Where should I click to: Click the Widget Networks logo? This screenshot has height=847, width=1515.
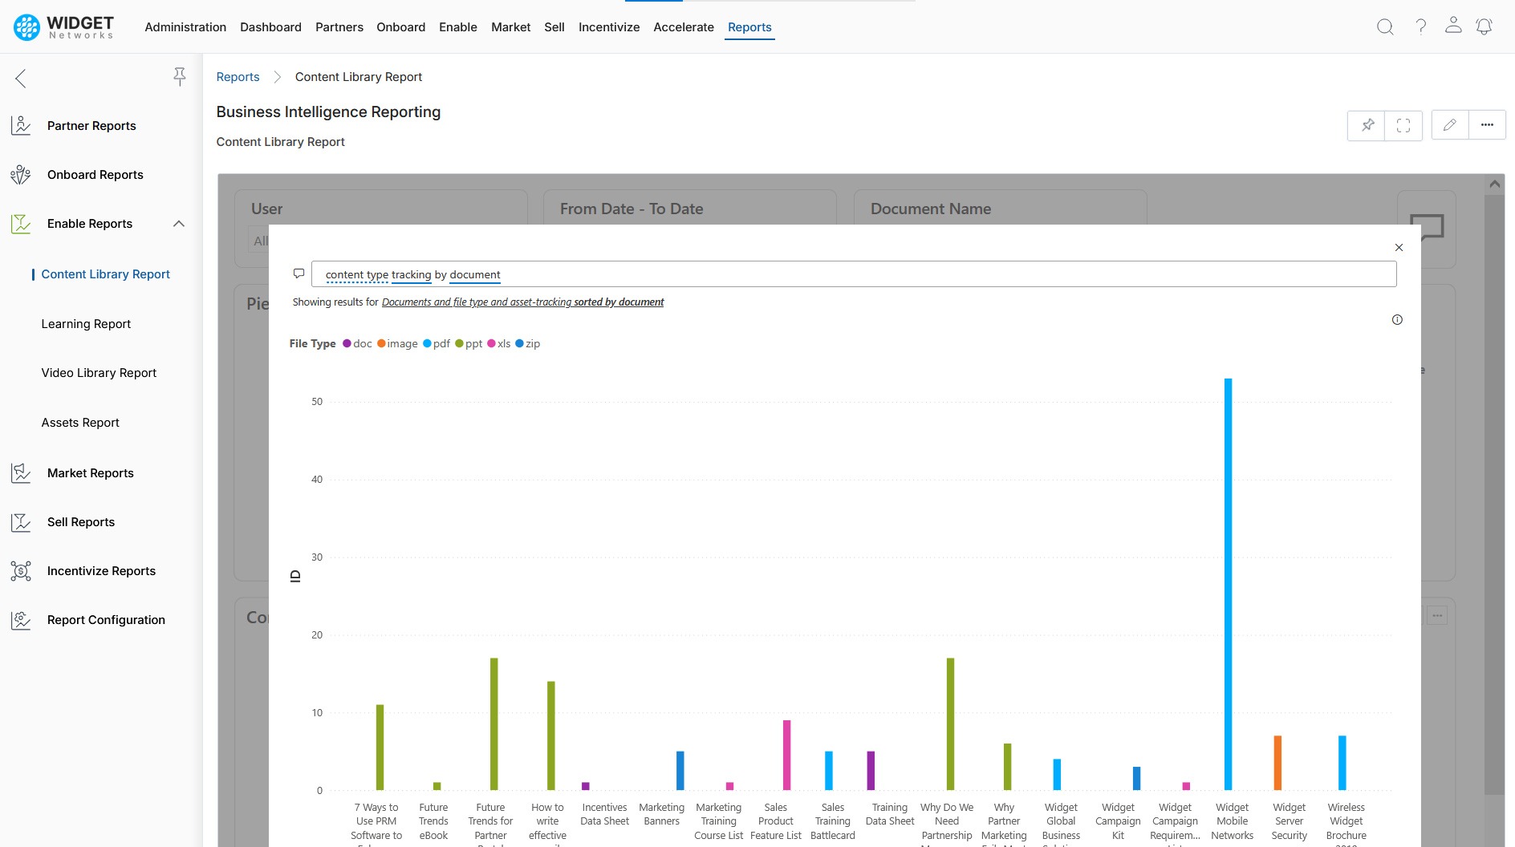(x=63, y=26)
